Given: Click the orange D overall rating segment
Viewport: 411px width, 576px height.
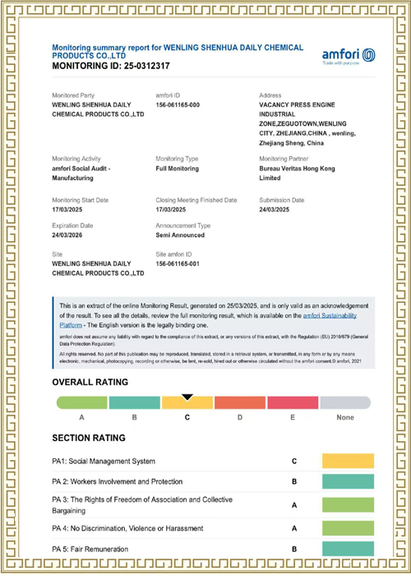Looking at the screenshot, I should 240,402.
